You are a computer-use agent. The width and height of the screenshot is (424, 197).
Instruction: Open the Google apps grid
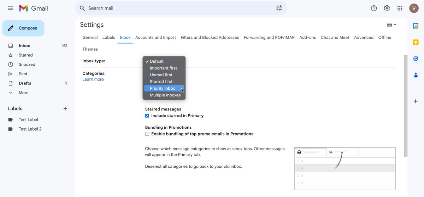pos(400,8)
